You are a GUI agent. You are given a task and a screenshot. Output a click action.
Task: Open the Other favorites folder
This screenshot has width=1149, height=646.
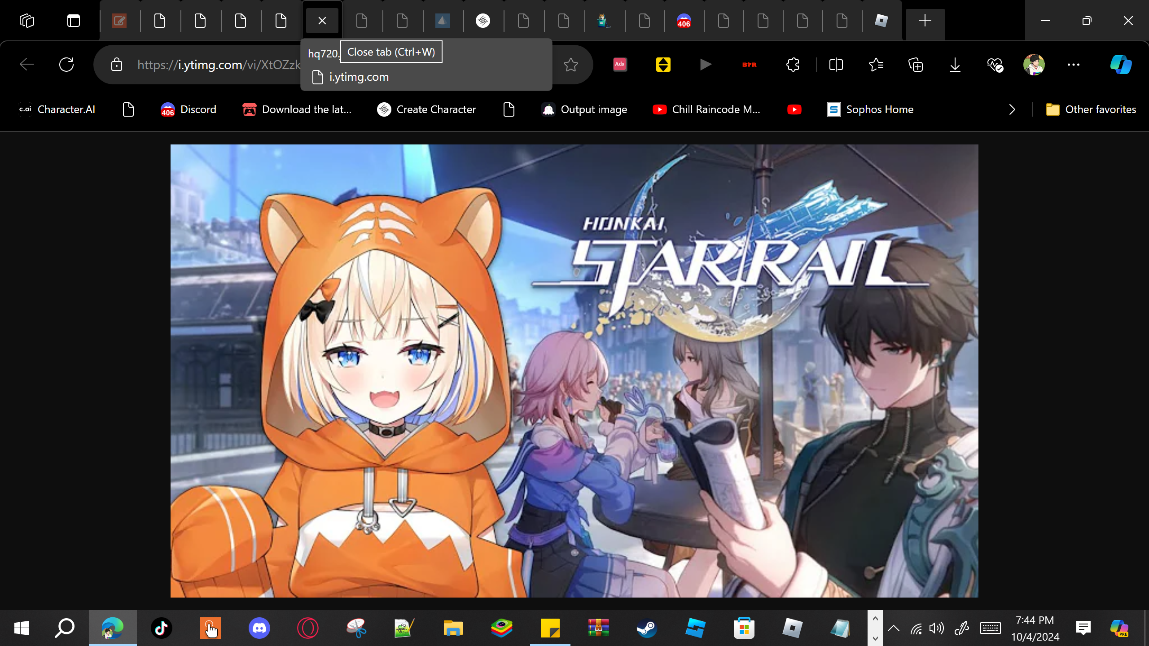coord(1091,109)
